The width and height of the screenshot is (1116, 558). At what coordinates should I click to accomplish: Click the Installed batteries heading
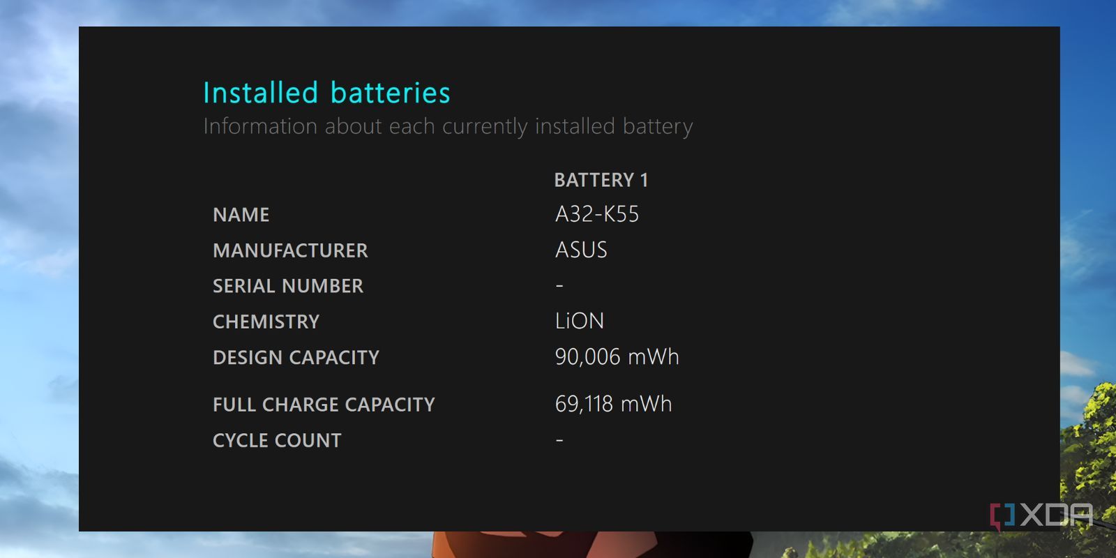coord(326,93)
